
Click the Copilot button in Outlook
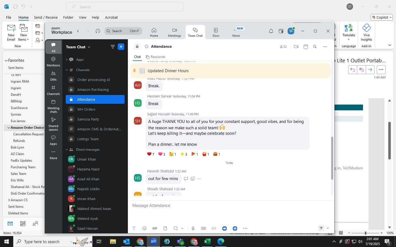(x=382, y=17)
